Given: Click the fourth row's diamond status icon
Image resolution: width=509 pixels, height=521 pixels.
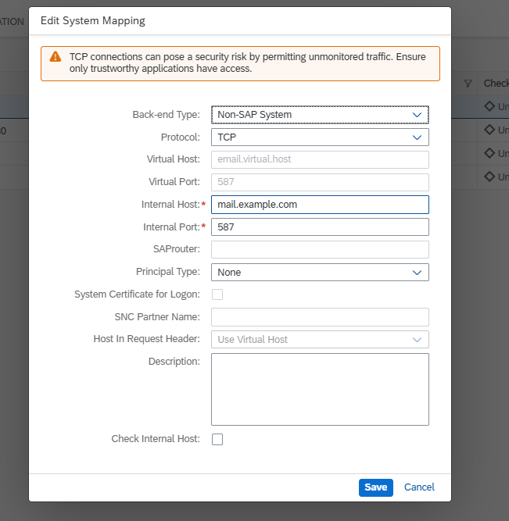Looking at the screenshot, I should tap(489, 176).
